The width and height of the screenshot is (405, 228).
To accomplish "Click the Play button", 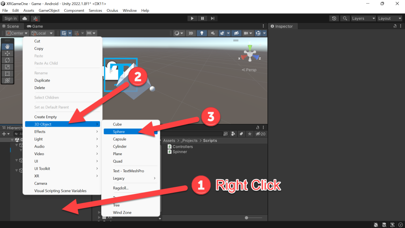I will click(192, 18).
